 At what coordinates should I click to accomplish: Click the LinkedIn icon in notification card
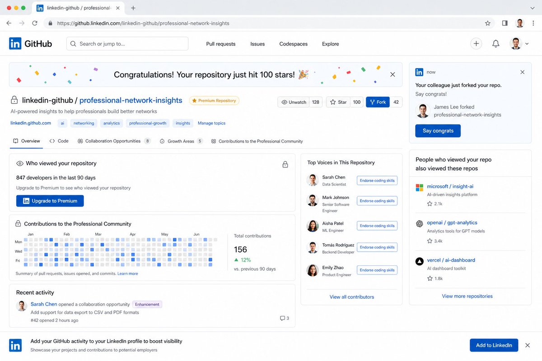pos(420,72)
